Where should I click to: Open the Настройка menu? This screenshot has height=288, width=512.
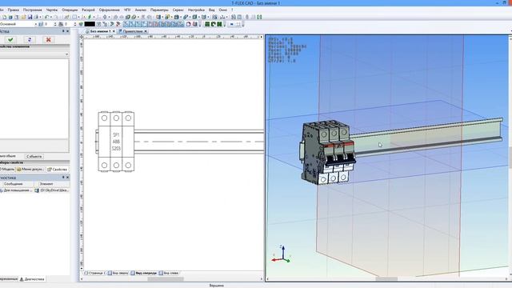196,10
